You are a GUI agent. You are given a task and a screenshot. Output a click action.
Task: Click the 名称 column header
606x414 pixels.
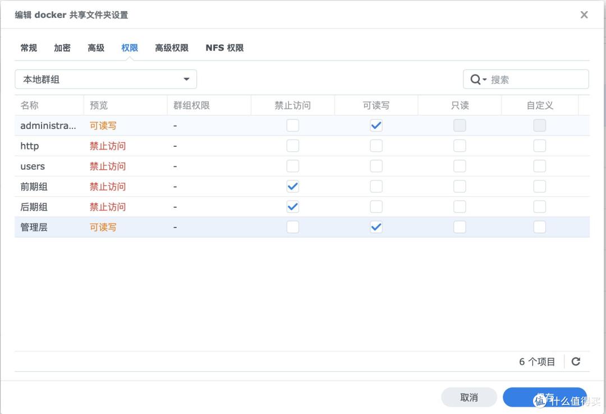[49, 105]
